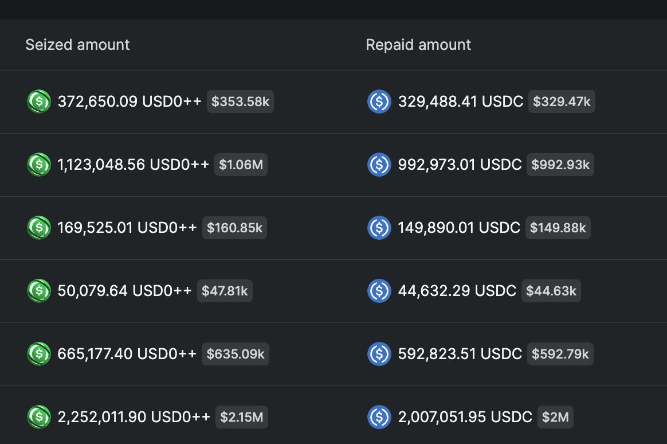Click USD0++ icon next to 2,252,011.90
Image resolution: width=667 pixels, height=444 pixels.
point(39,417)
